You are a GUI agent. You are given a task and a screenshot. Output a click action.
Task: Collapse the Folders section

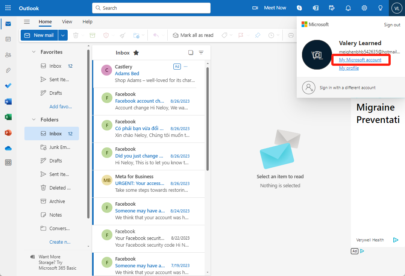pos(33,120)
